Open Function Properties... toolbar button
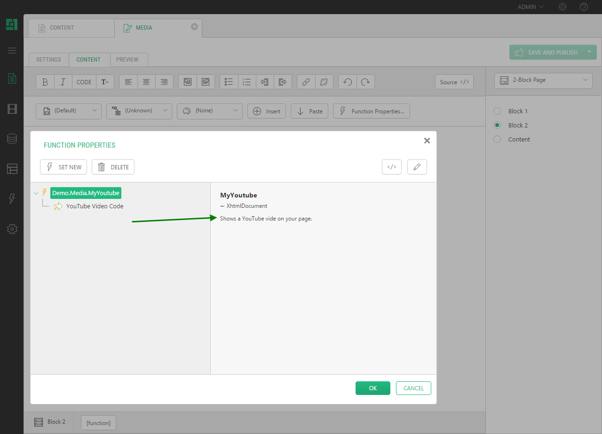Viewport: 602px width, 434px height. [x=372, y=111]
